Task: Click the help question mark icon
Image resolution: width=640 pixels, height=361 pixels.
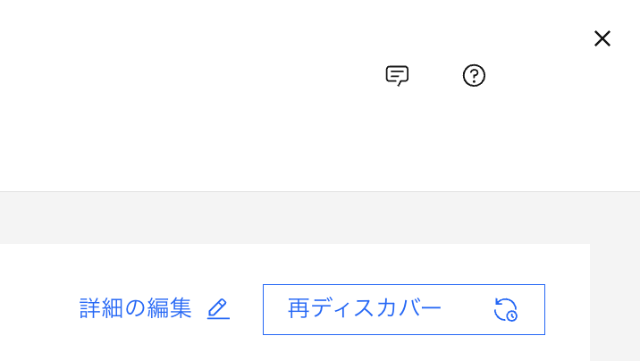Action: click(474, 76)
